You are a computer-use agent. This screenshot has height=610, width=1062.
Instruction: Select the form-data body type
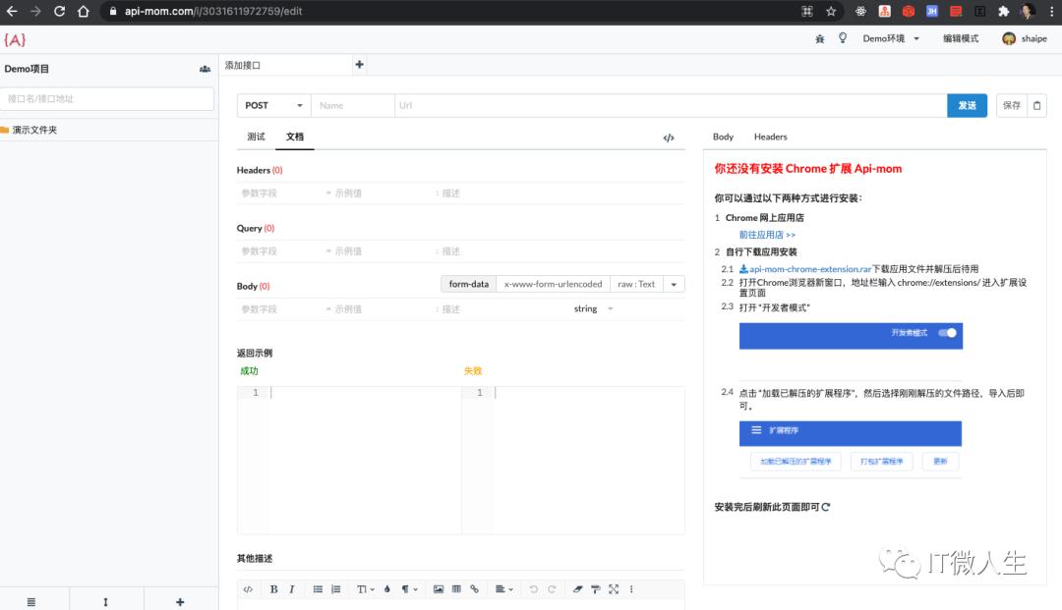pos(468,284)
